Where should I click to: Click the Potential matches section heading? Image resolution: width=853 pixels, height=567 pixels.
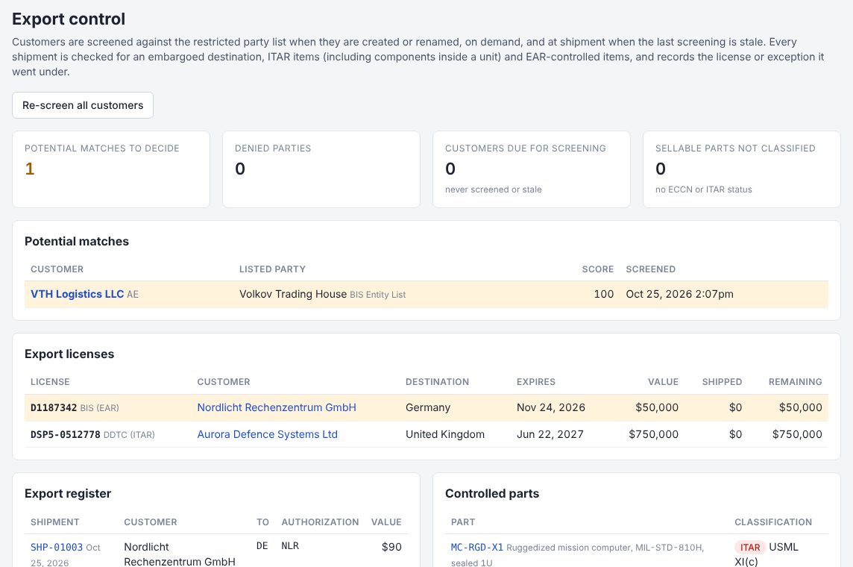(77, 241)
